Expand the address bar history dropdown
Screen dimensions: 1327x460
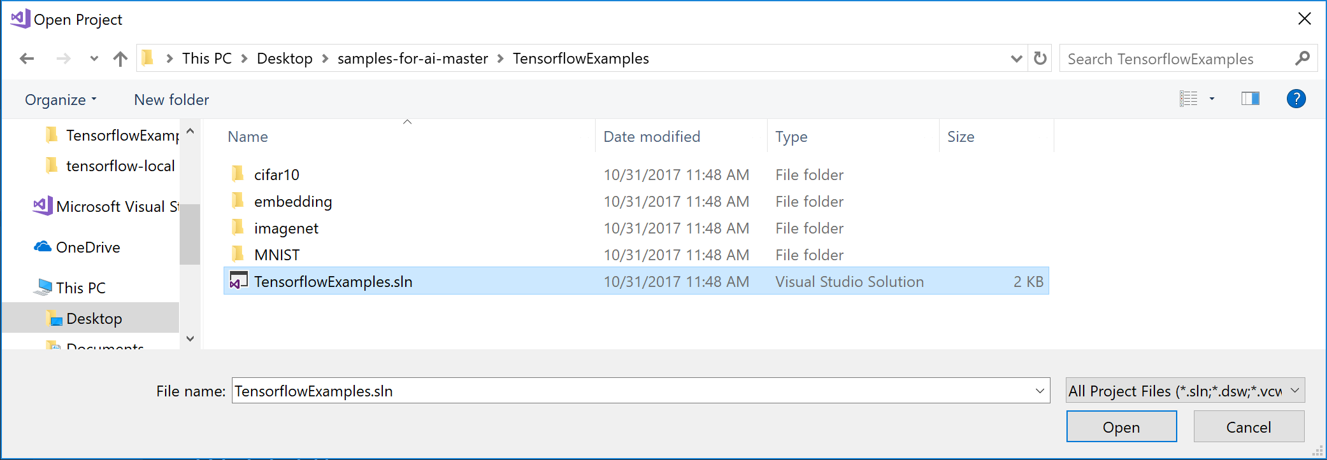pos(1016,59)
